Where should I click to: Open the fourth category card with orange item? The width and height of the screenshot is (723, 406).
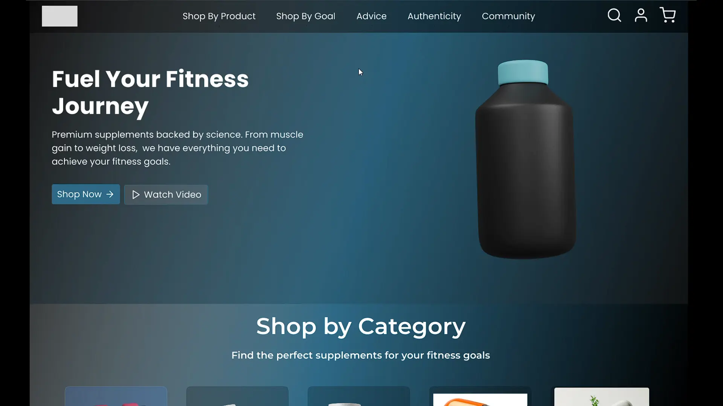[480, 396]
